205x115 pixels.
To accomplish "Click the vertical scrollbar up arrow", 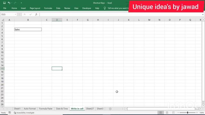I will [x=203, y=20].
